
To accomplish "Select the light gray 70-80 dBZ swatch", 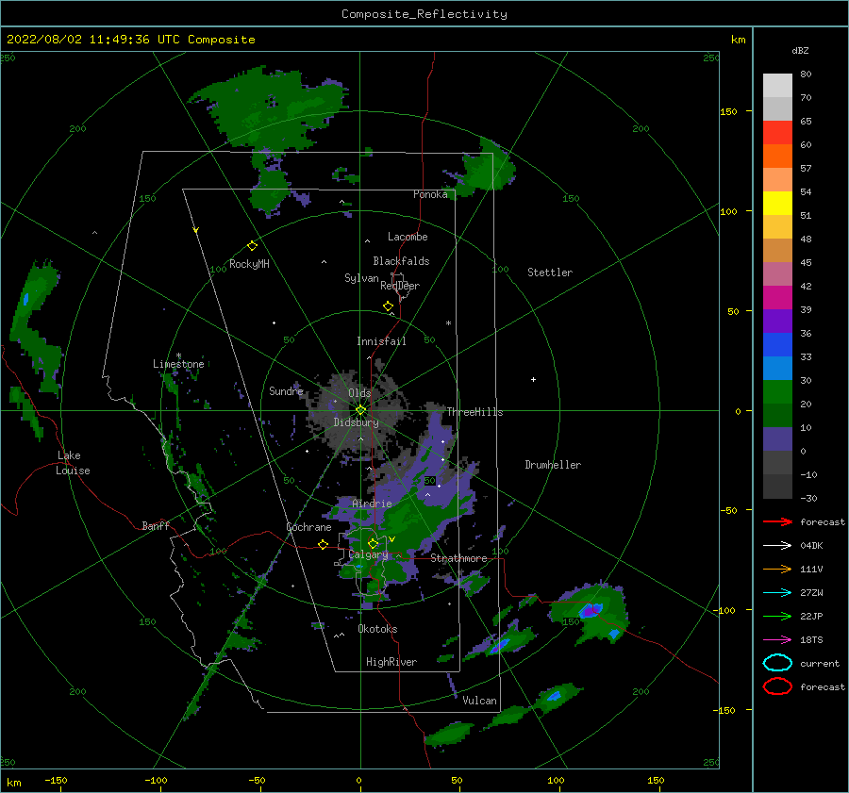I will click(x=777, y=86).
